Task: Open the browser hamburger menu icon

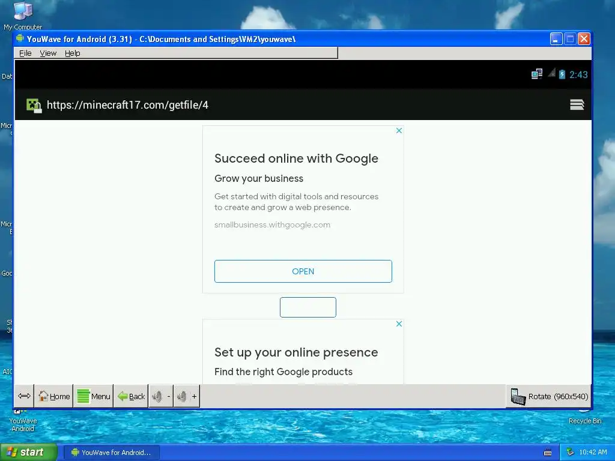Action: (577, 104)
